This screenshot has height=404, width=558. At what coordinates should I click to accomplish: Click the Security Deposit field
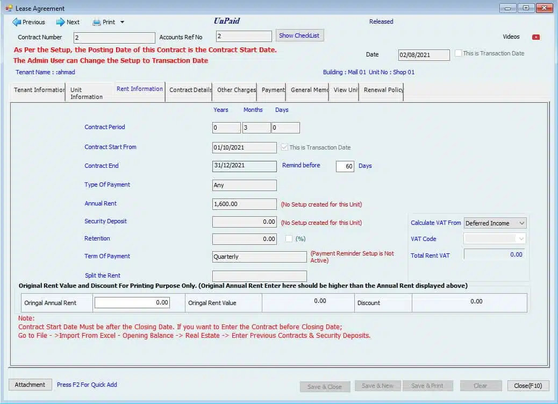coord(244,222)
